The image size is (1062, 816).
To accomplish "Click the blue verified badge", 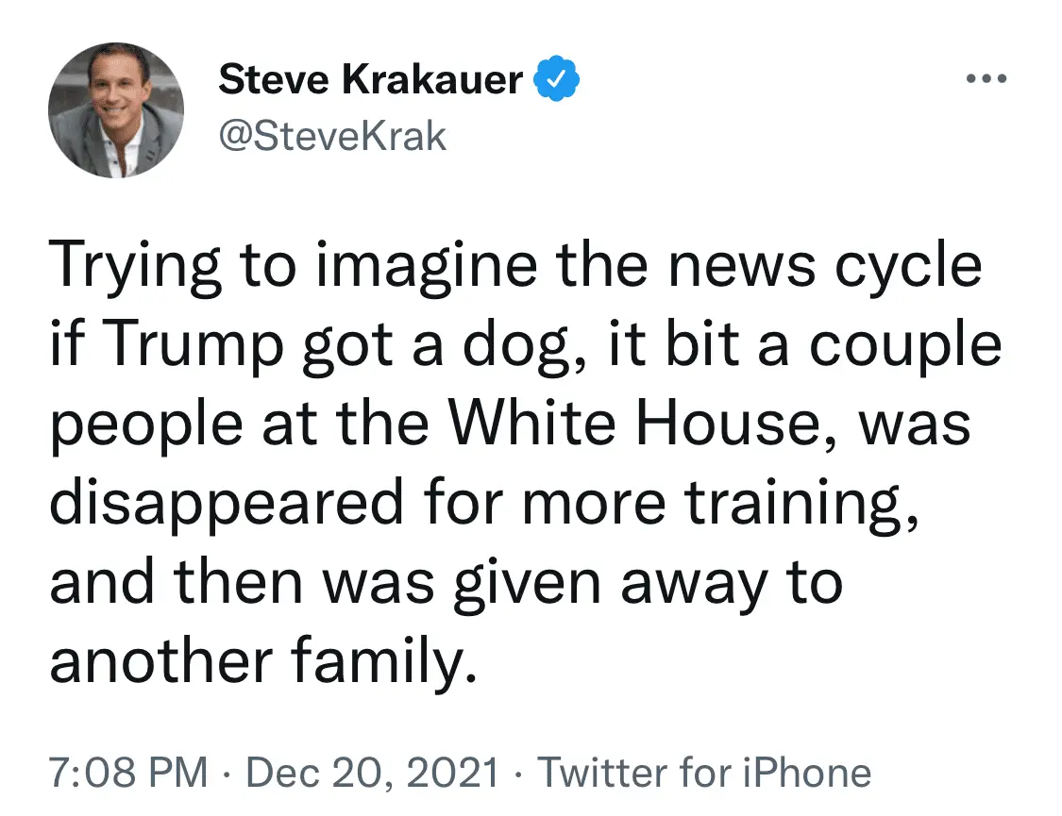I will [557, 81].
